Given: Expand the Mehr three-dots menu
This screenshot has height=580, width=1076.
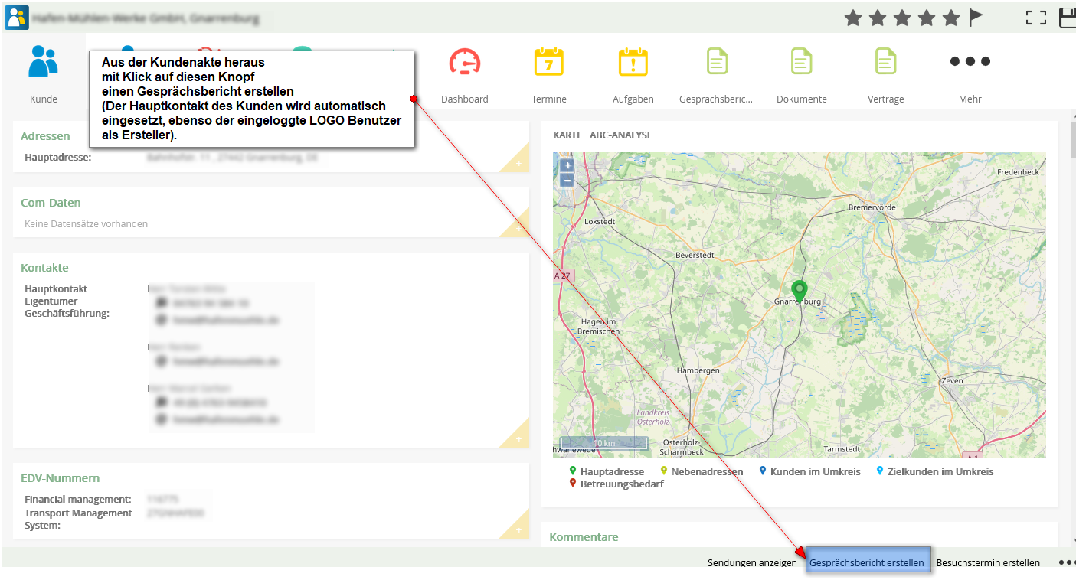Looking at the screenshot, I should pyautogui.click(x=970, y=62).
